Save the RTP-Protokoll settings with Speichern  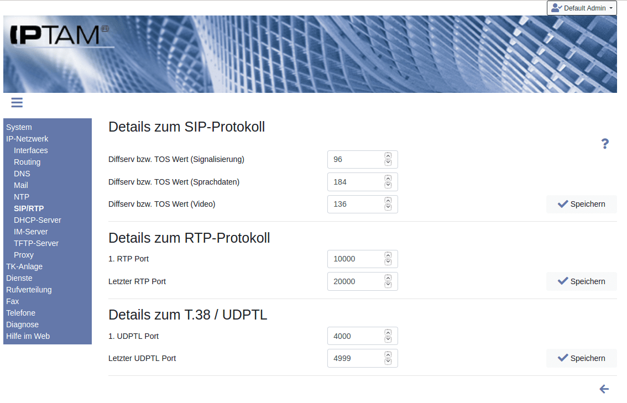pyautogui.click(x=581, y=281)
